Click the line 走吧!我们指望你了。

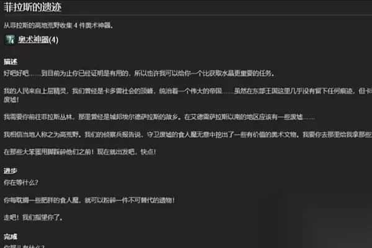coord(33,218)
